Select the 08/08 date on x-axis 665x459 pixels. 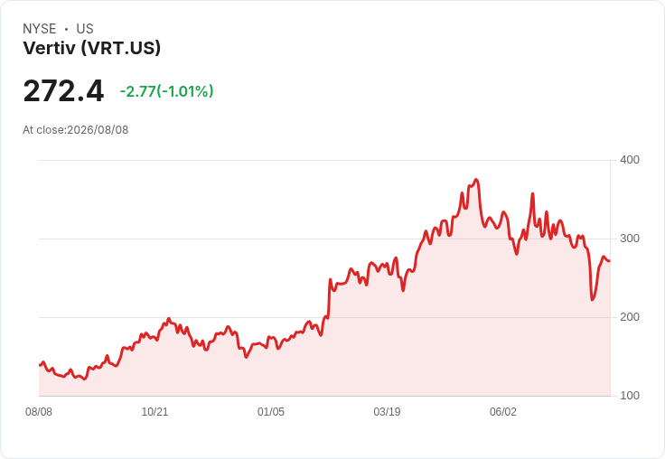[x=39, y=412]
